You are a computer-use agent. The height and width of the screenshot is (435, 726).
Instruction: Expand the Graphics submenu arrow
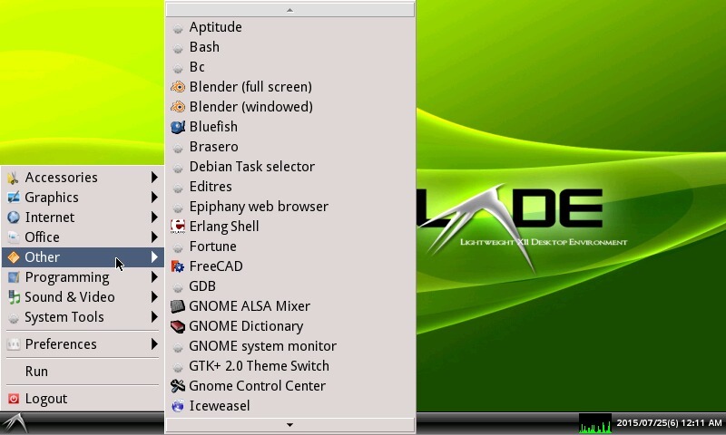click(x=154, y=198)
